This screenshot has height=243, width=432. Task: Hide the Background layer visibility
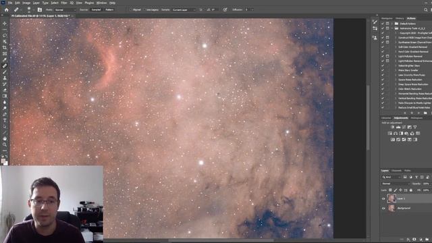coord(383,209)
